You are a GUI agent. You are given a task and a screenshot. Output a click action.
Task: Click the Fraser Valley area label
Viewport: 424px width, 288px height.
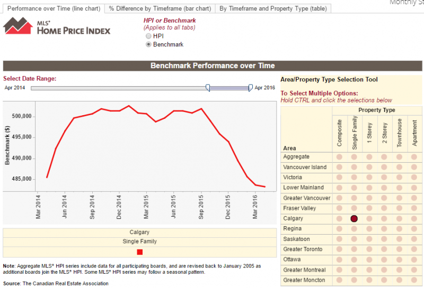300,208
